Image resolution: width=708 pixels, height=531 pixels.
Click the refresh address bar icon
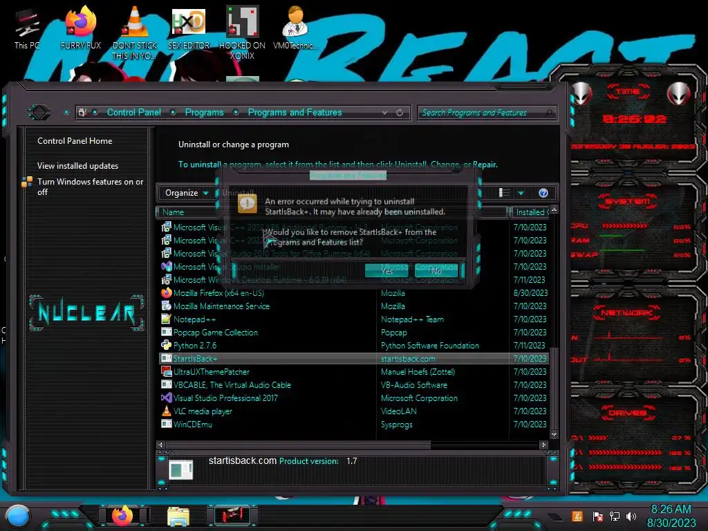tap(400, 113)
